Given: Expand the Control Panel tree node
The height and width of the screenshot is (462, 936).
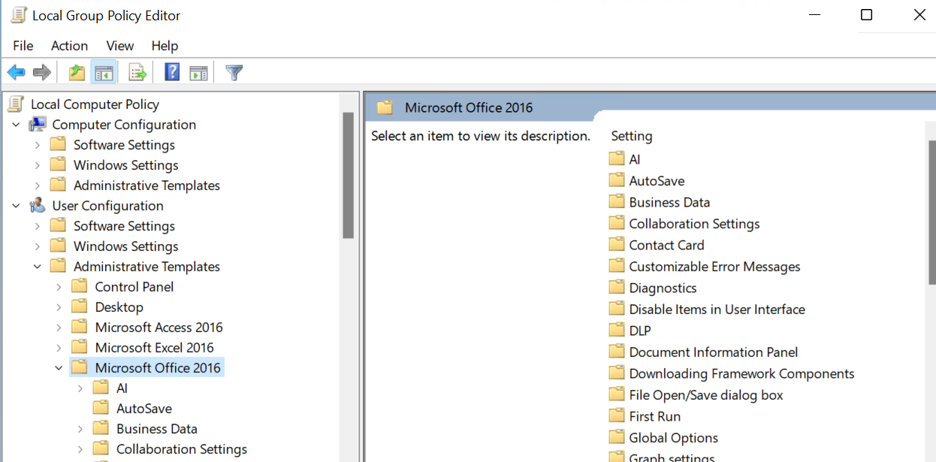Looking at the screenshot, I should [59, 286].
